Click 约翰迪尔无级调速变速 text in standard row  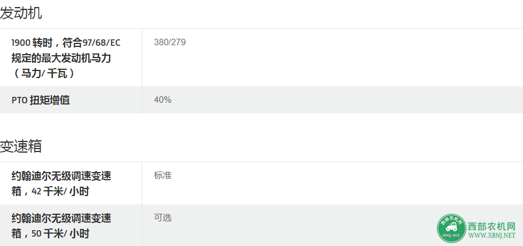(x=61, y=176)
